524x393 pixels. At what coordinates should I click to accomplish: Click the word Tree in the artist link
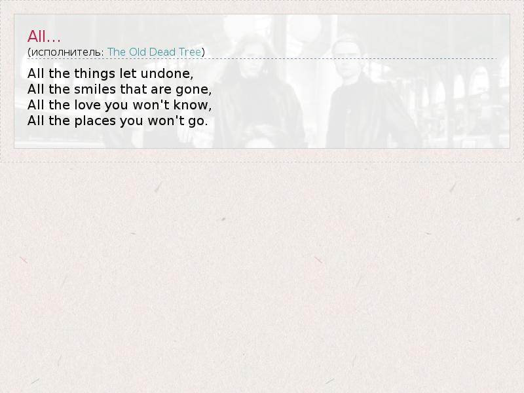[x=190, y=52]
